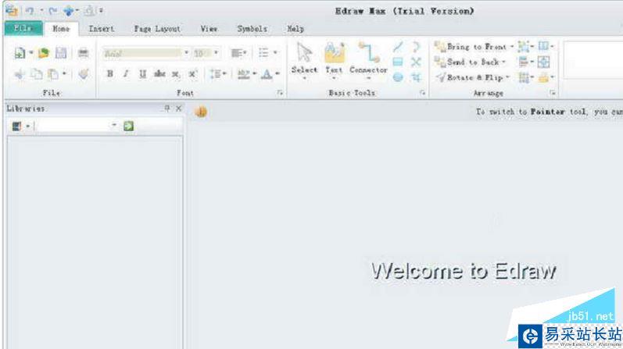Click the Send to Back button
Image resolution: width=623 pixels, height=349 pixels.
point(467,62)
